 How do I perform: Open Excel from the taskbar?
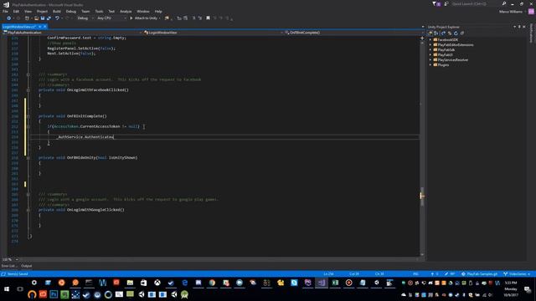pos(335,283)
